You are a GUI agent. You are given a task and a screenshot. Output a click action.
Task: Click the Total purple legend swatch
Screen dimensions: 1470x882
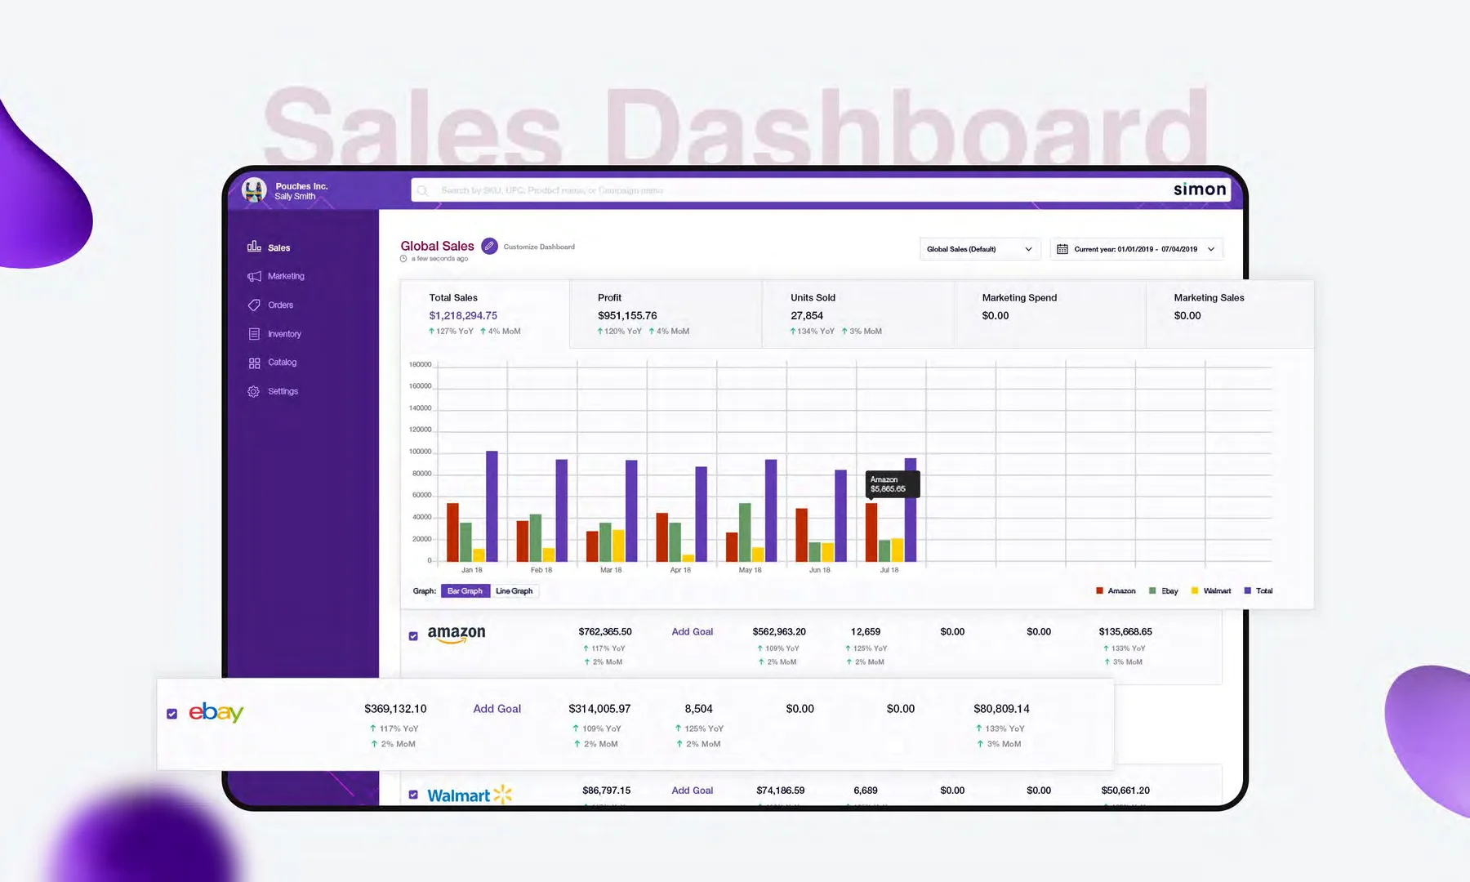(x=1247, y=590)
